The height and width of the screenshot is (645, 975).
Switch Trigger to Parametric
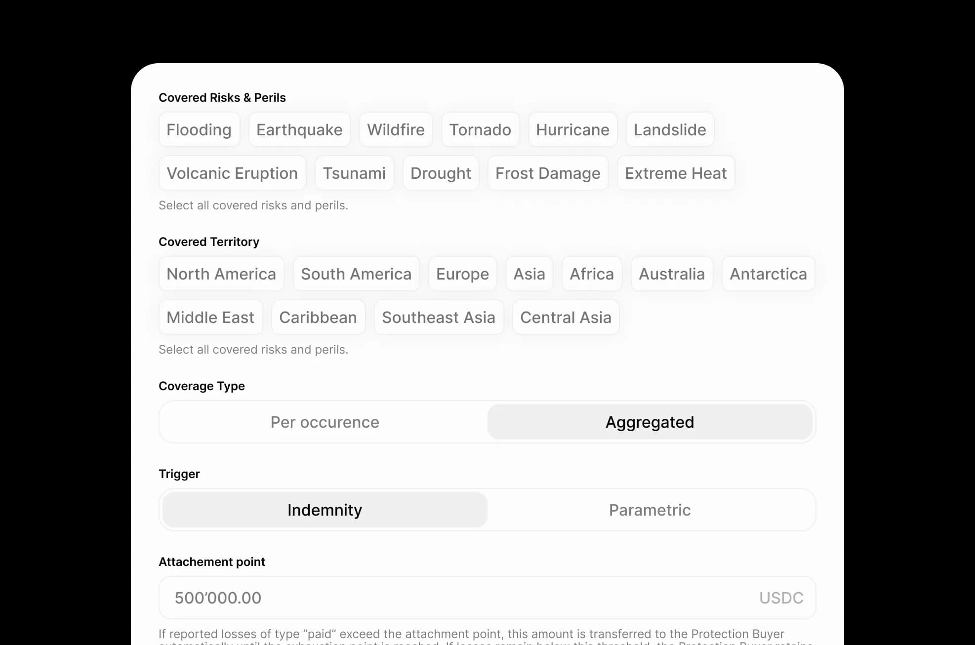click(650, 510)
